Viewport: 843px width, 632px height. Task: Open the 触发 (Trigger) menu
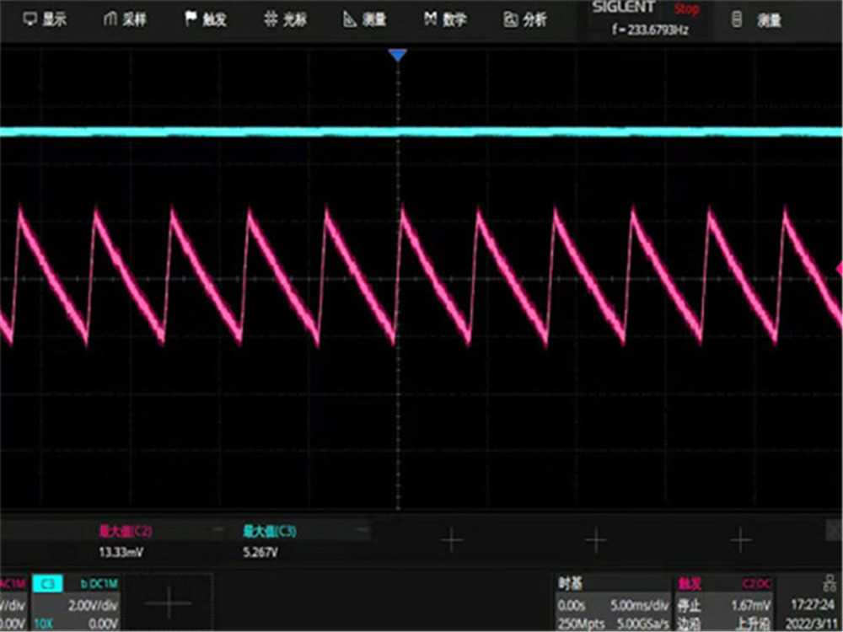pyautogui.click(x=206, y=19)
